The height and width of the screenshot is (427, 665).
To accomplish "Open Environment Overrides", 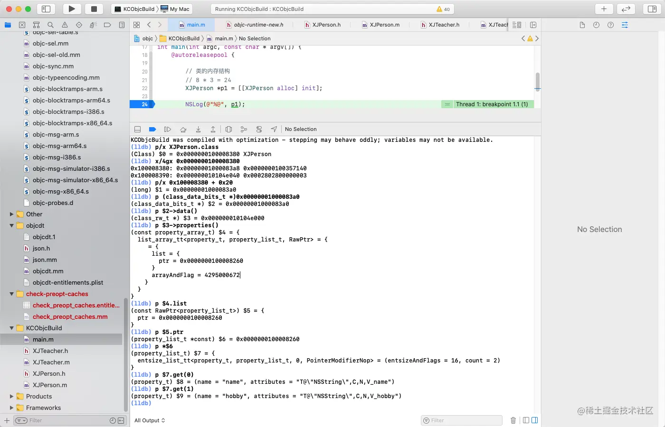I will [259, 129].
